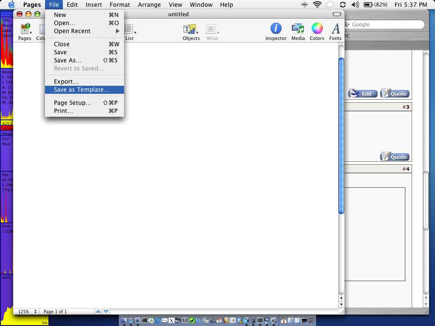Click the Page 1 of 1 status text

55,312
